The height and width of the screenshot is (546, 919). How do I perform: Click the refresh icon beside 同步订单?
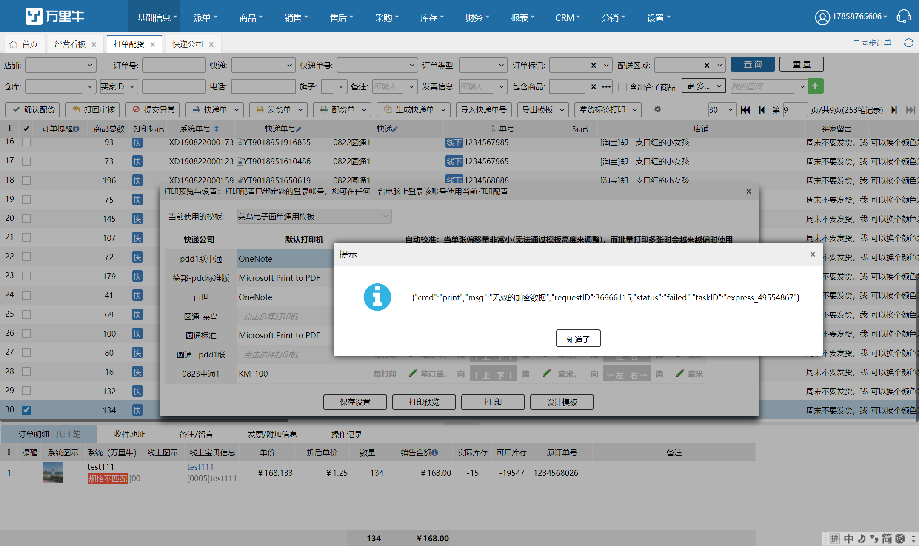909,43
